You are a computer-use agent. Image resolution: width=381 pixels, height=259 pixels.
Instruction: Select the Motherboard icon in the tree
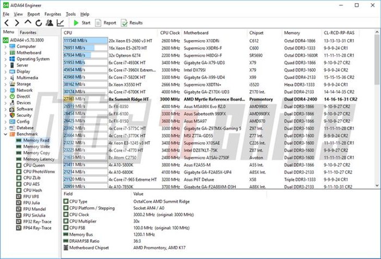(x=13, y=53)
